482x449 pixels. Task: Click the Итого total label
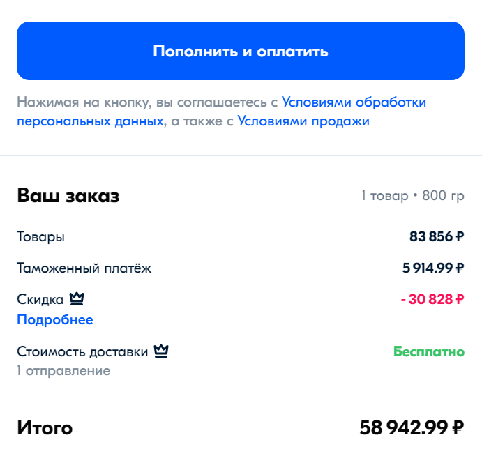click(x=45, y=427)
